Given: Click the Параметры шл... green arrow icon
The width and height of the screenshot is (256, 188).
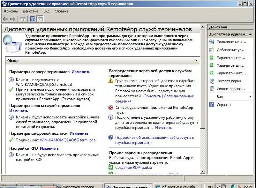Looking at the screenshot, I should point(211,65).
